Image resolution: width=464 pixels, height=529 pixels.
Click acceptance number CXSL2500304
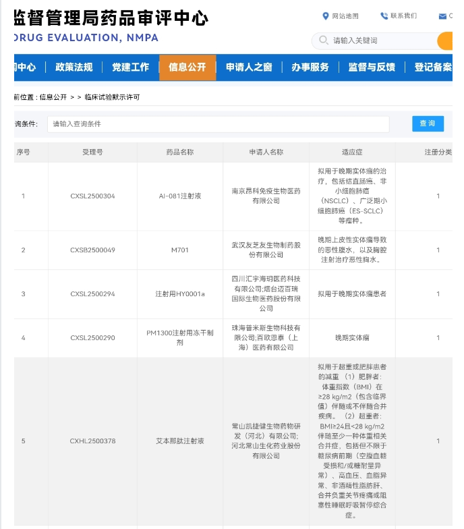coord(92,196)
